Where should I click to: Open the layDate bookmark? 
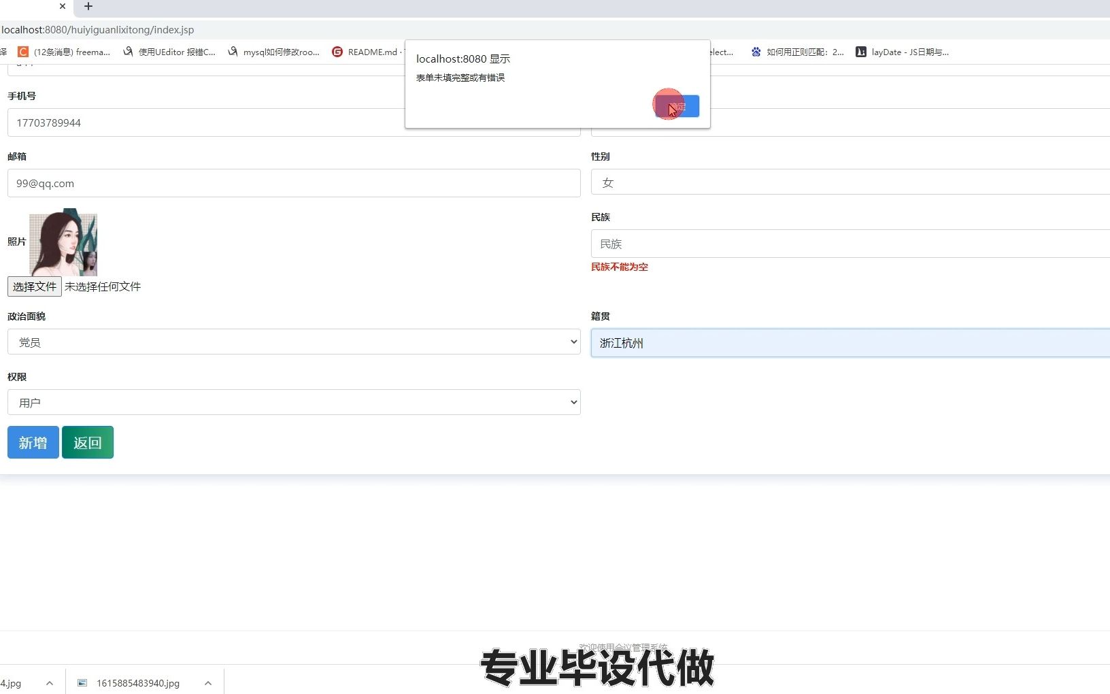(x=902, y=52)
